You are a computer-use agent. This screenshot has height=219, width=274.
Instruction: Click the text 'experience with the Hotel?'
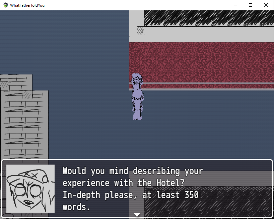click(124, 183)
